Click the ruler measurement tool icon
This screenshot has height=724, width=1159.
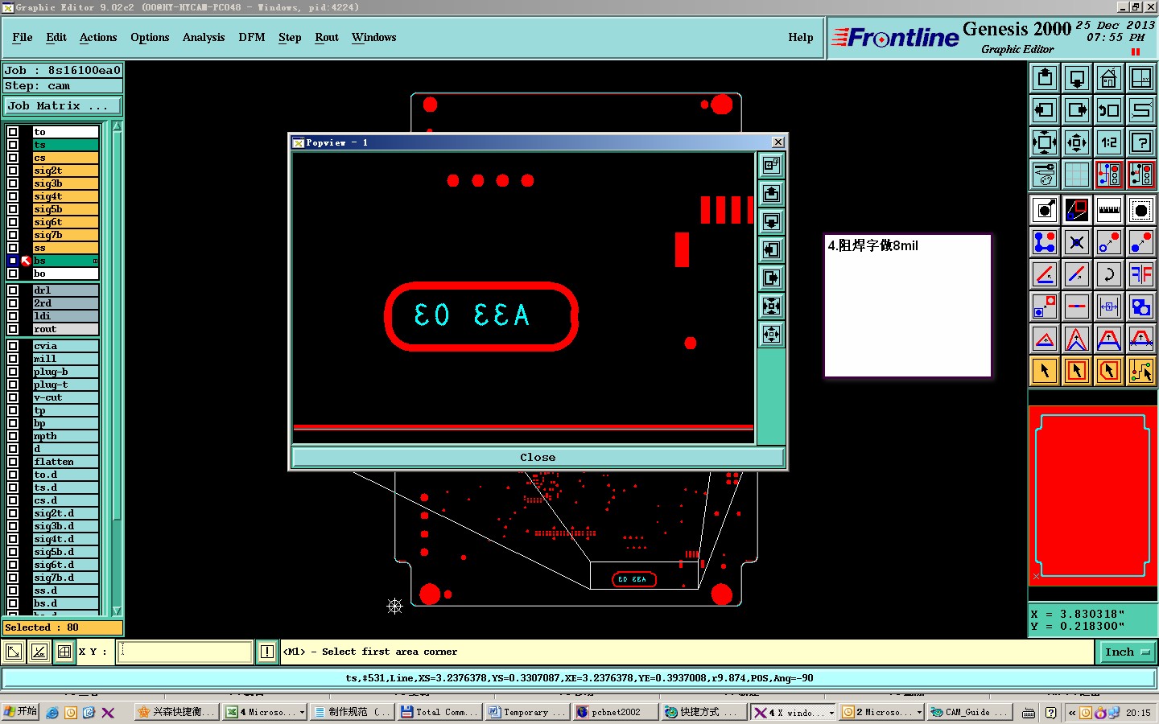1109,210
